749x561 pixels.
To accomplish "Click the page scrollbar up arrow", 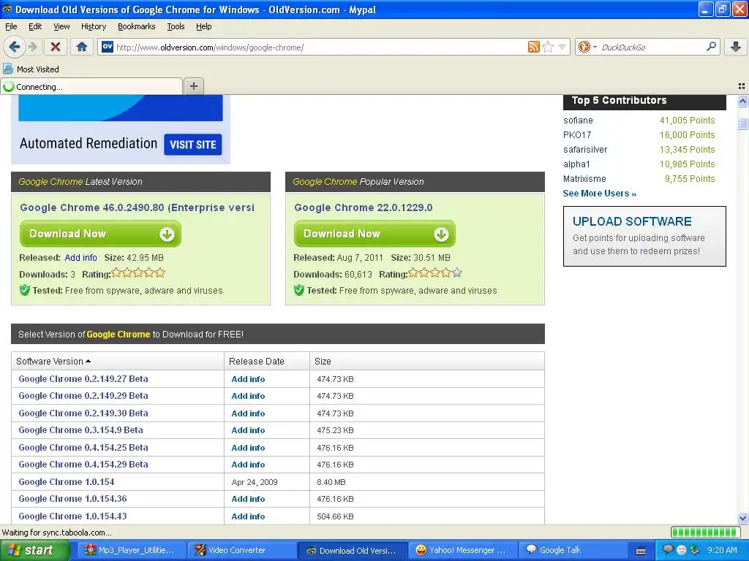I will point(742,101).
